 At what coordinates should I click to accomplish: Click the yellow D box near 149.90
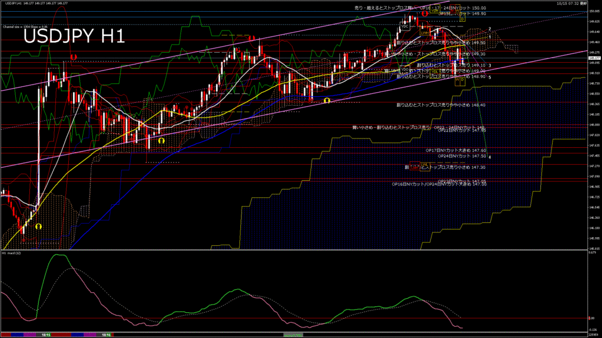pyautogui.click(x=463, y=18)
